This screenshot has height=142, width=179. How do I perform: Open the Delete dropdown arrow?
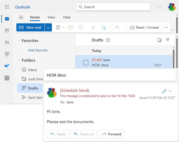click(63, 27)
